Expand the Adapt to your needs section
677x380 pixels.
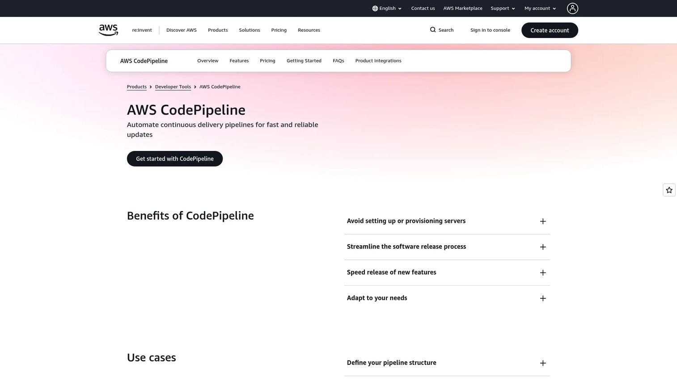(447, 298)
